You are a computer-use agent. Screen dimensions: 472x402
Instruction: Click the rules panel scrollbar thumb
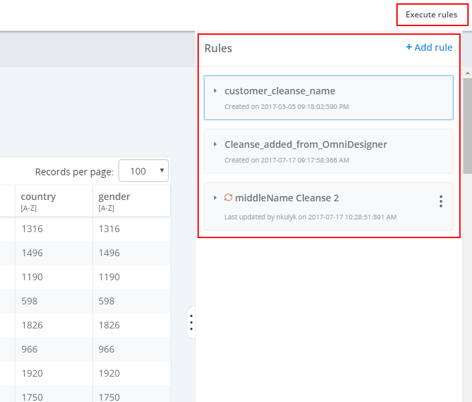pos(467,126)
